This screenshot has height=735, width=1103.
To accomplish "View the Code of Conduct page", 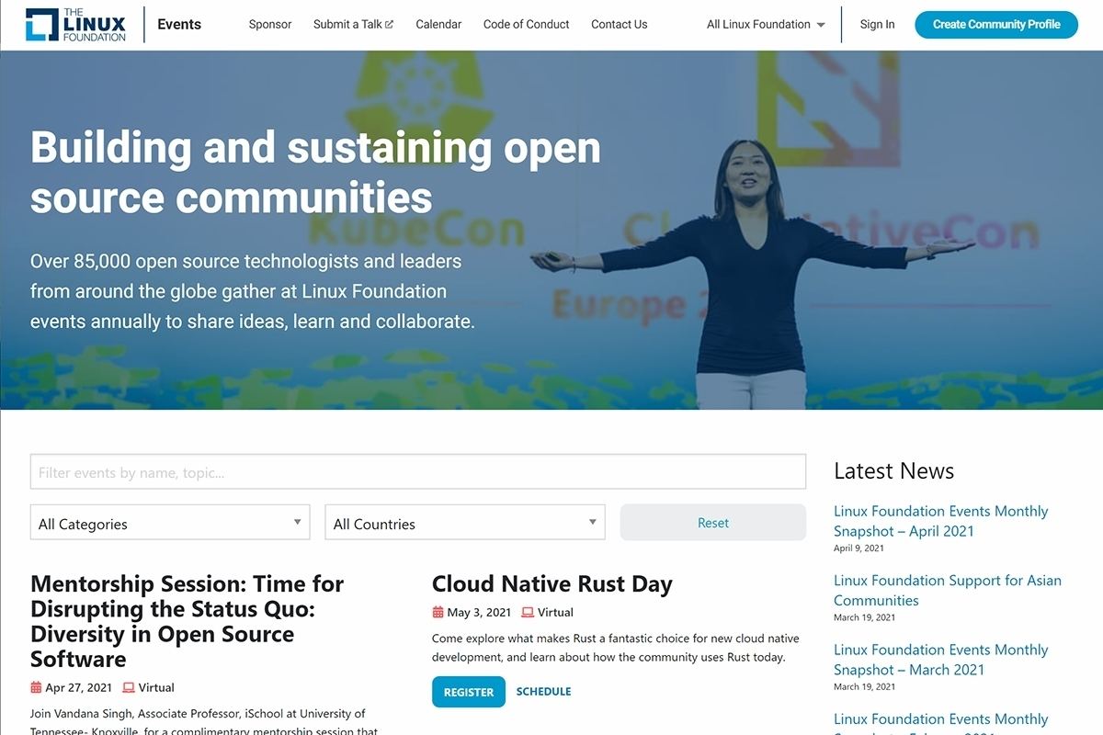I will [x=527, y=24].
